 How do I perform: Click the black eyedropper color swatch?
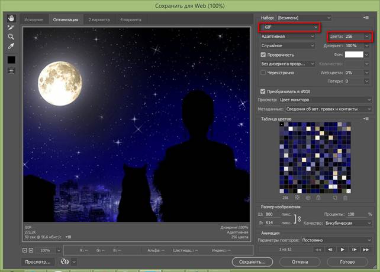11,60
